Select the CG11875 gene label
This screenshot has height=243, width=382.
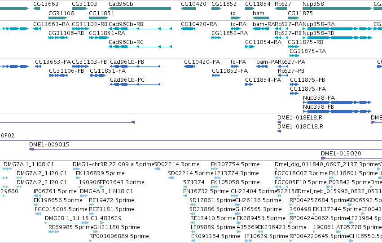[x=300, y=13]
